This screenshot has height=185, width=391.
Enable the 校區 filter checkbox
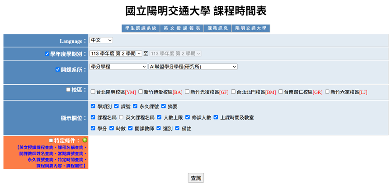(x=68, y=90)
